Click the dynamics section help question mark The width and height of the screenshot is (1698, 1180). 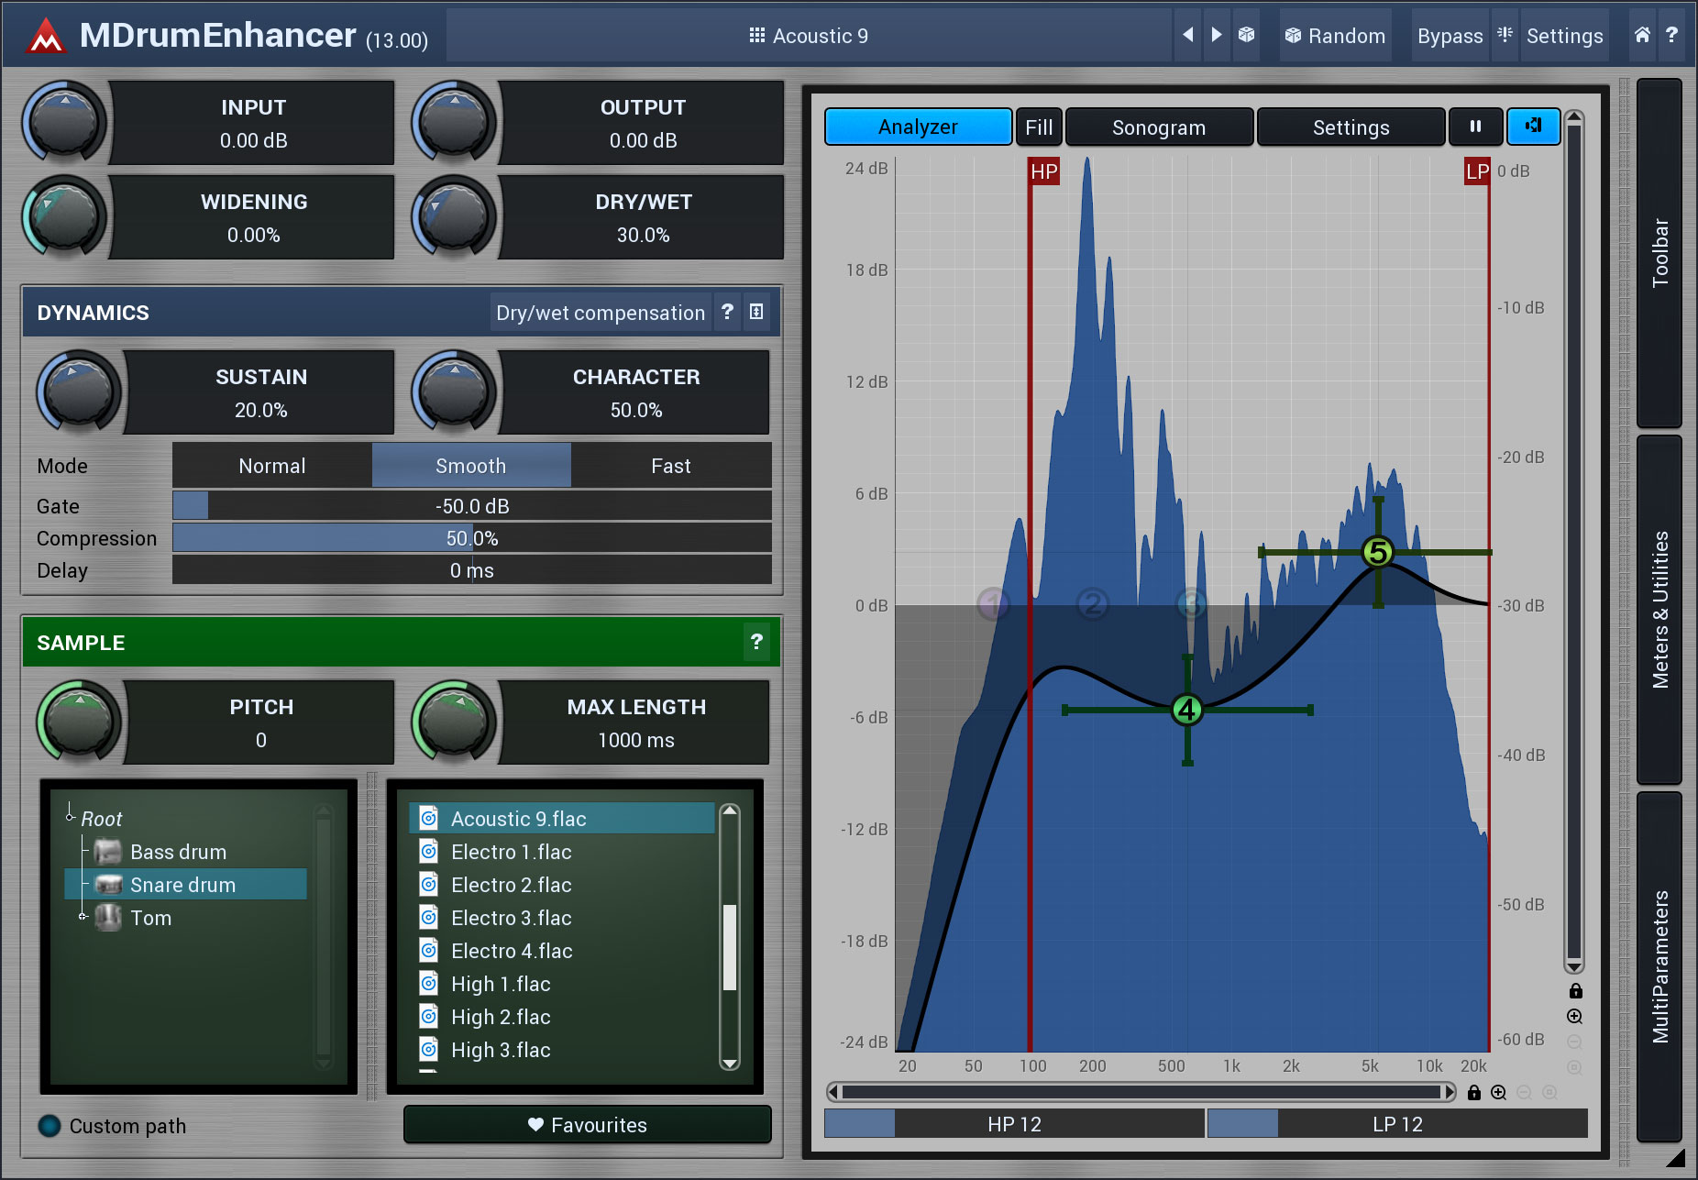(x=727, y=312)
